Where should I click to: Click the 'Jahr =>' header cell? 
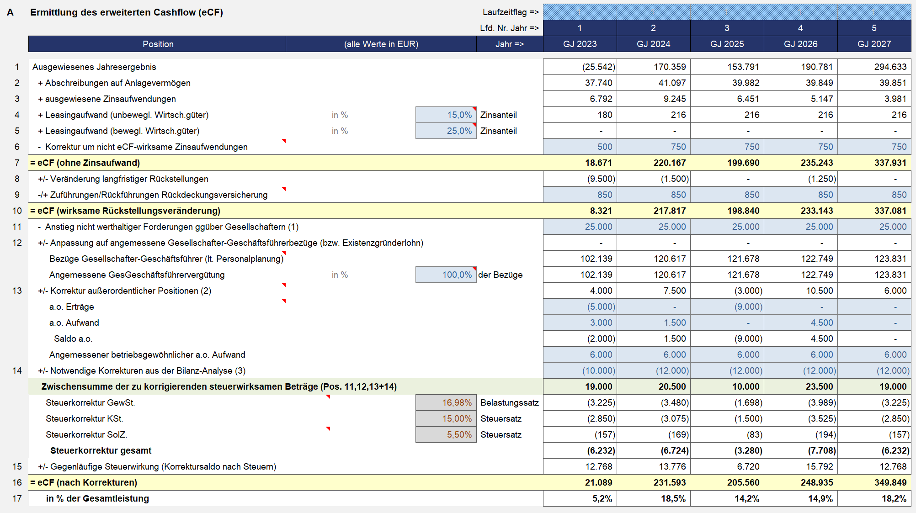tap(510, 44)
